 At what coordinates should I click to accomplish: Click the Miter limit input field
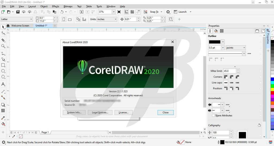tap(230, 71)
